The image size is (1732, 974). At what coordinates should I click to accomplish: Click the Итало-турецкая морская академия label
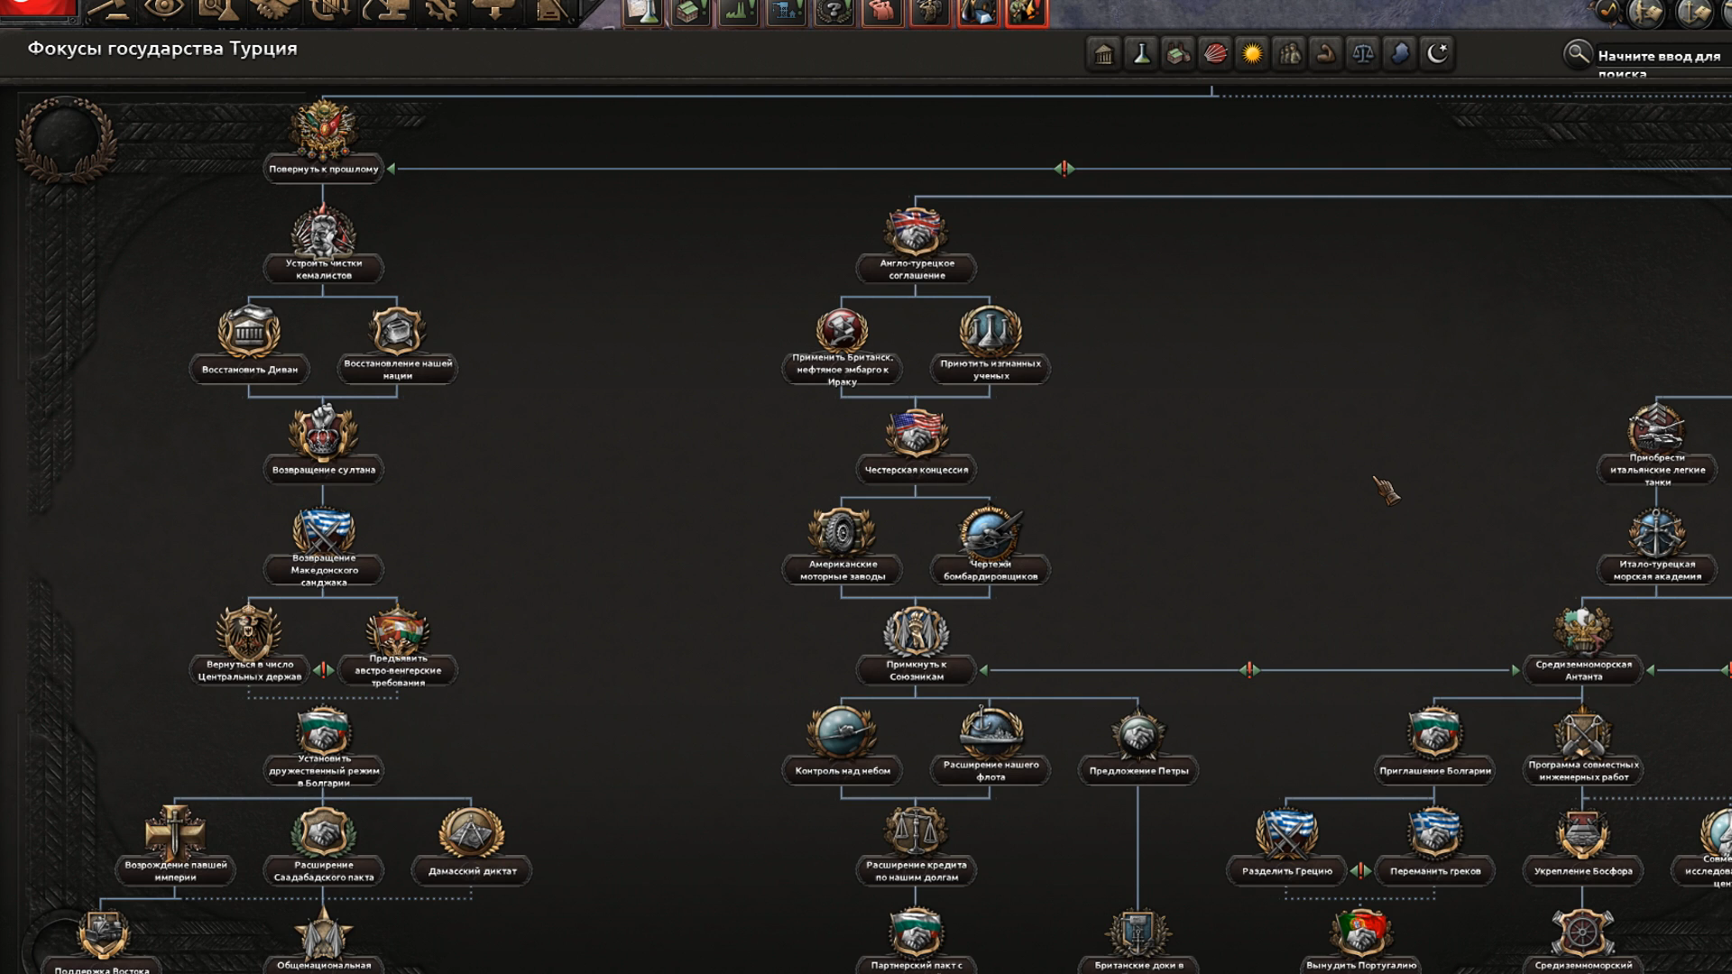click(x=1657, y=570)
